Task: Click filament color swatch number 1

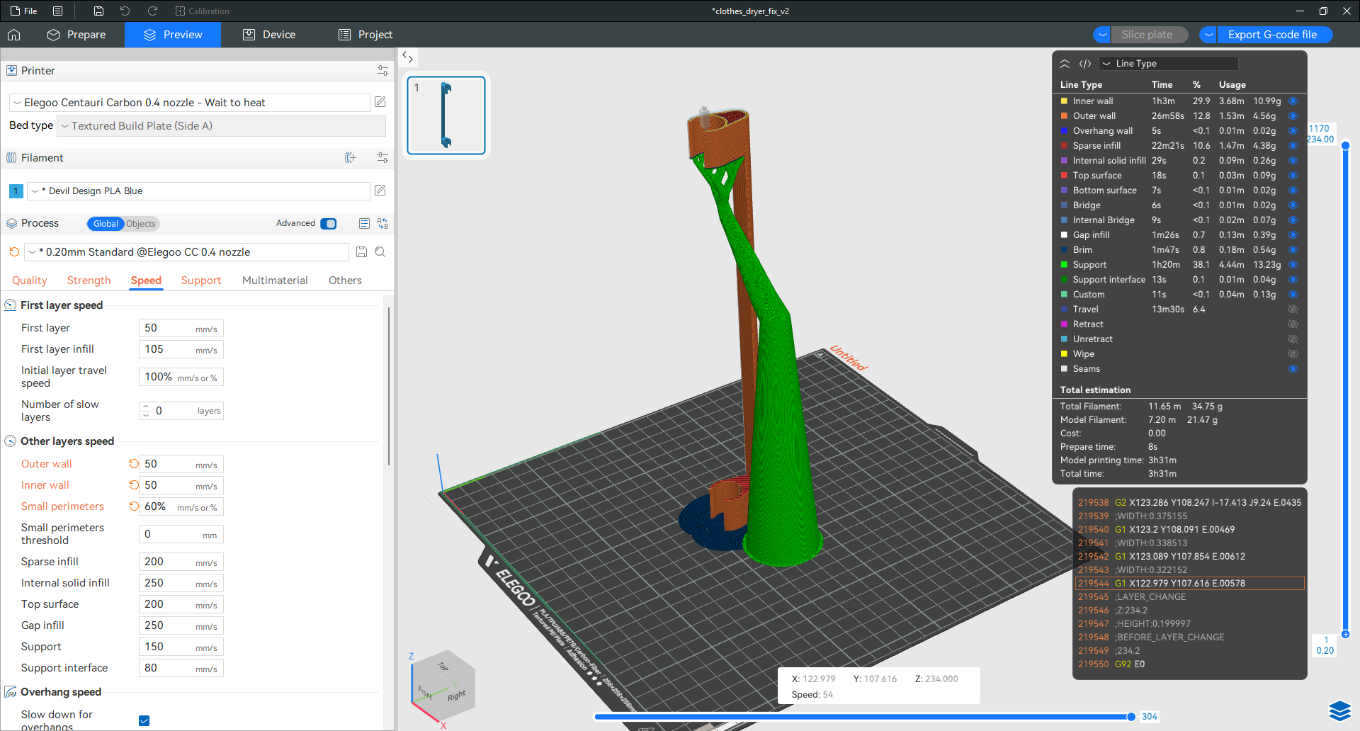Action: pos(16,191)
